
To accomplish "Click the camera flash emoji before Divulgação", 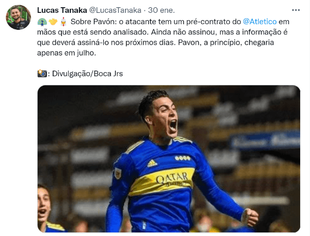I will [x=42, y=73].
